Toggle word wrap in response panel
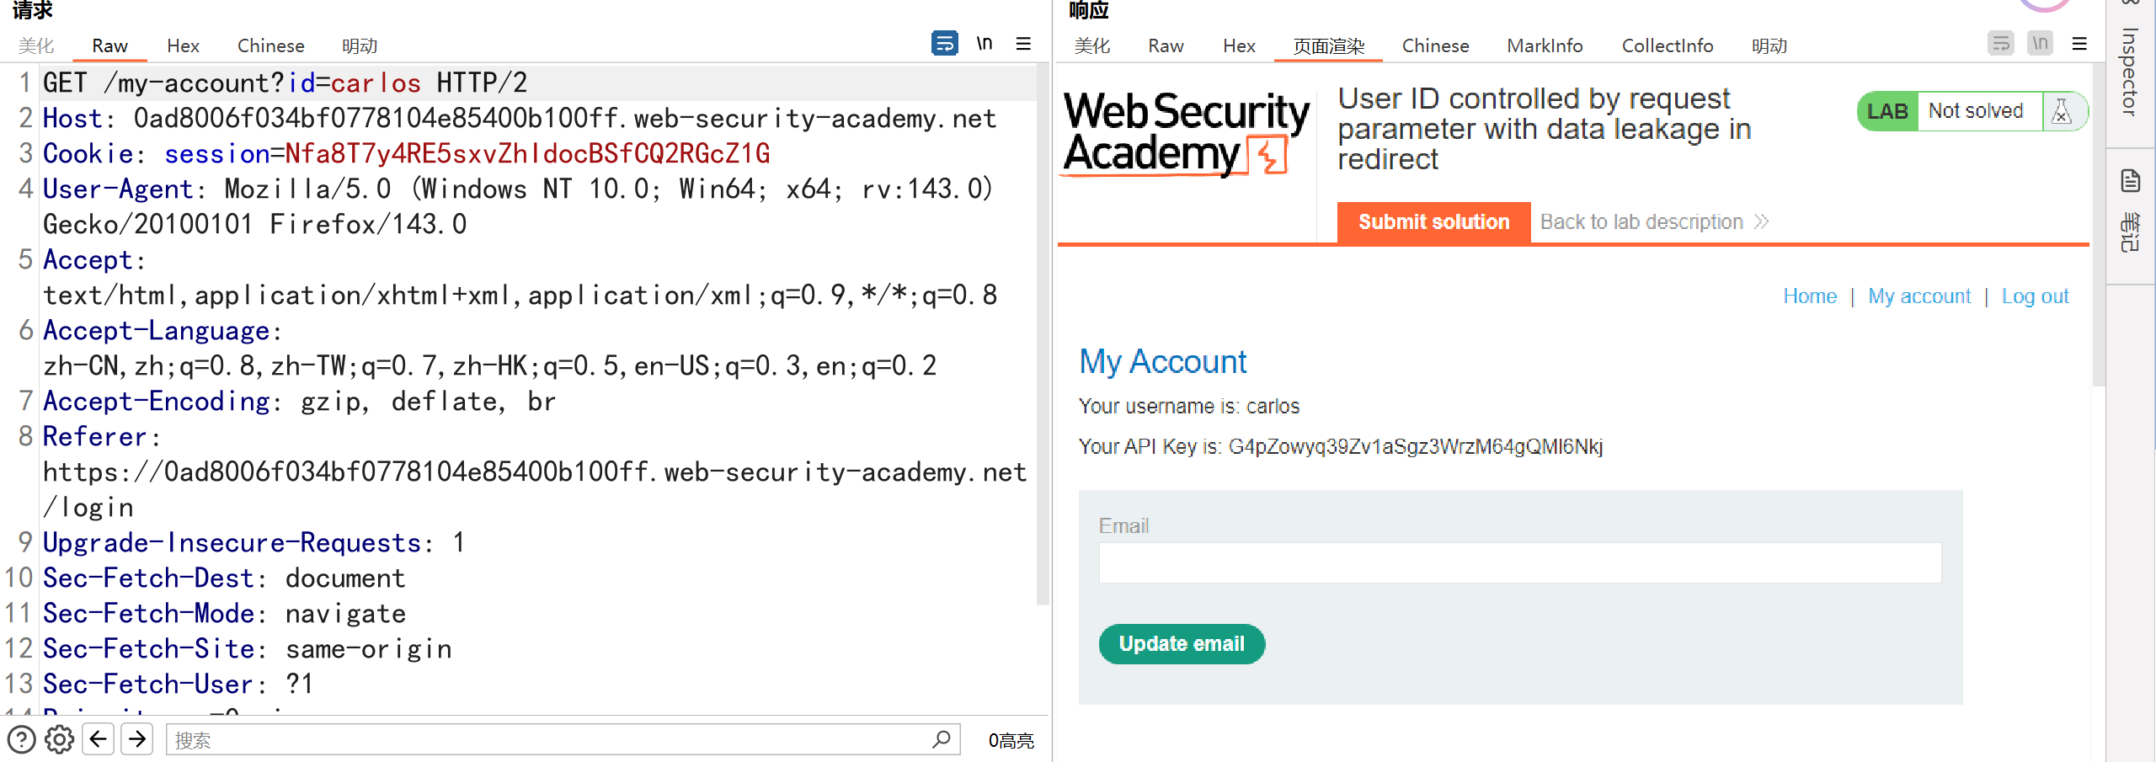 (2000, 43)
